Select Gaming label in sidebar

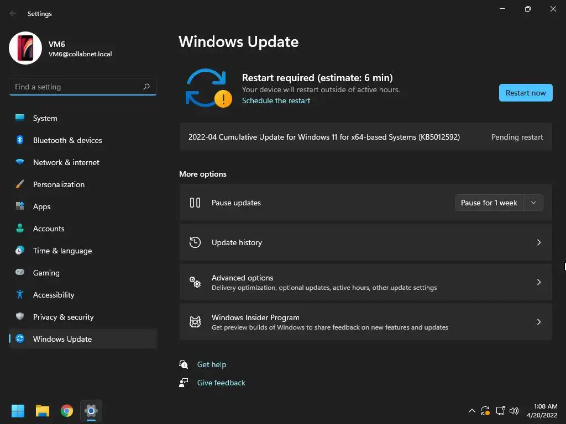click(x=46, y=273)
